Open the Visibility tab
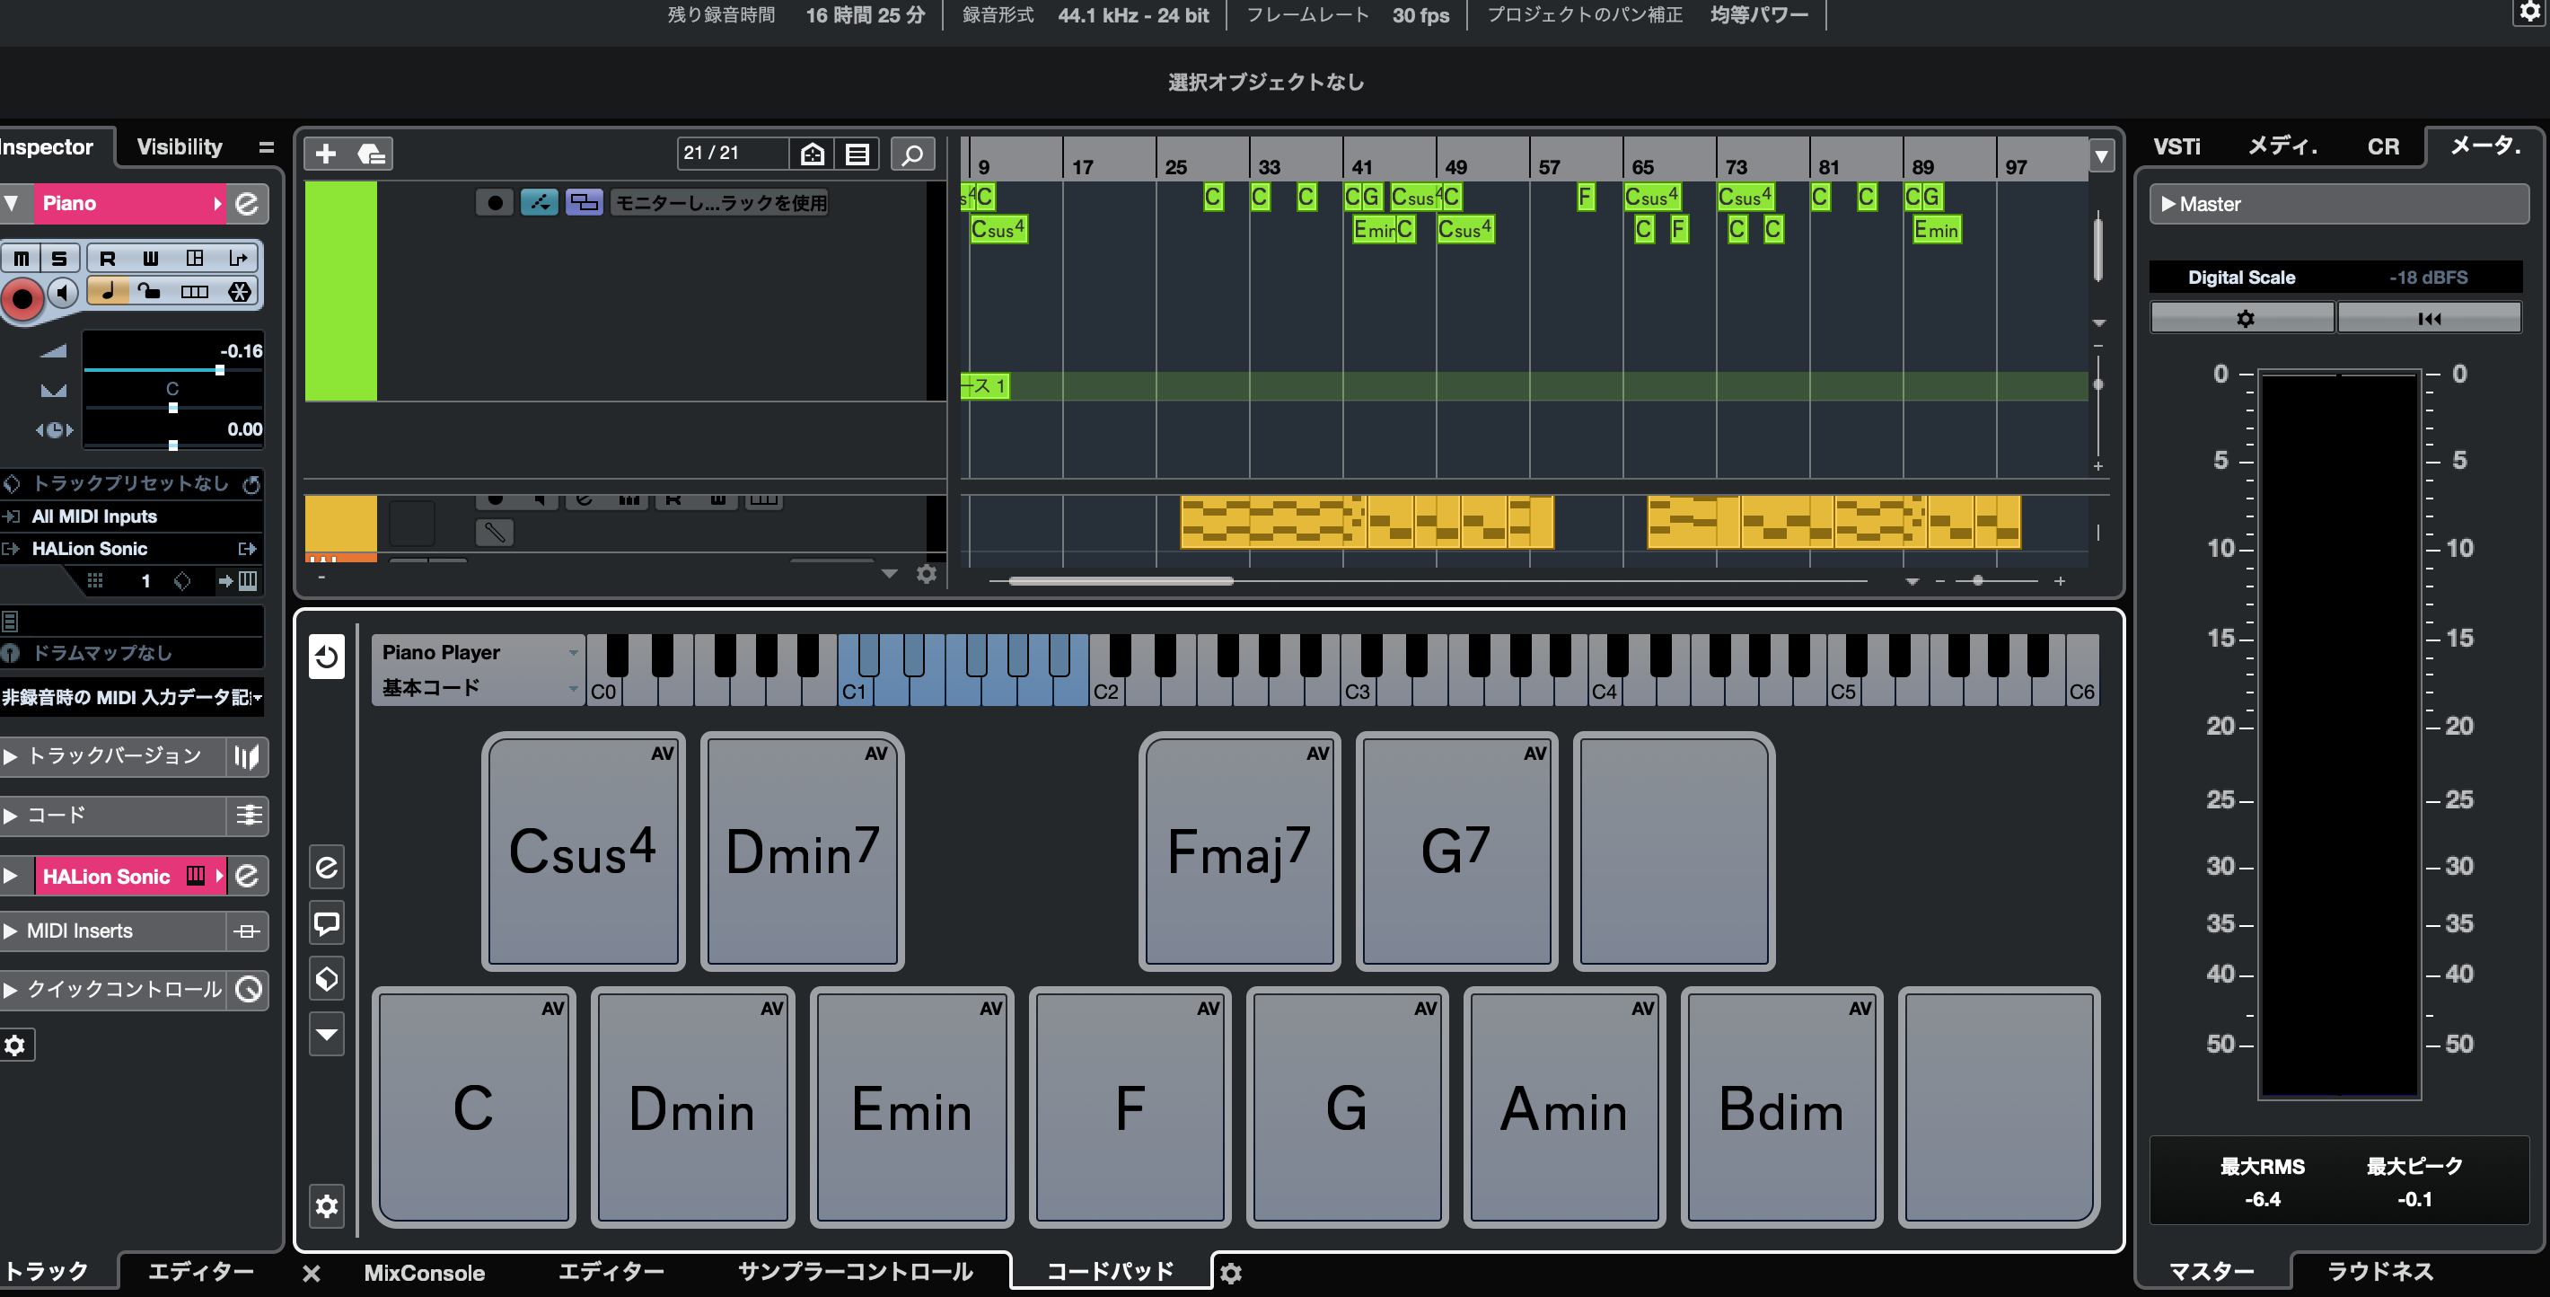 coord(180,146)
